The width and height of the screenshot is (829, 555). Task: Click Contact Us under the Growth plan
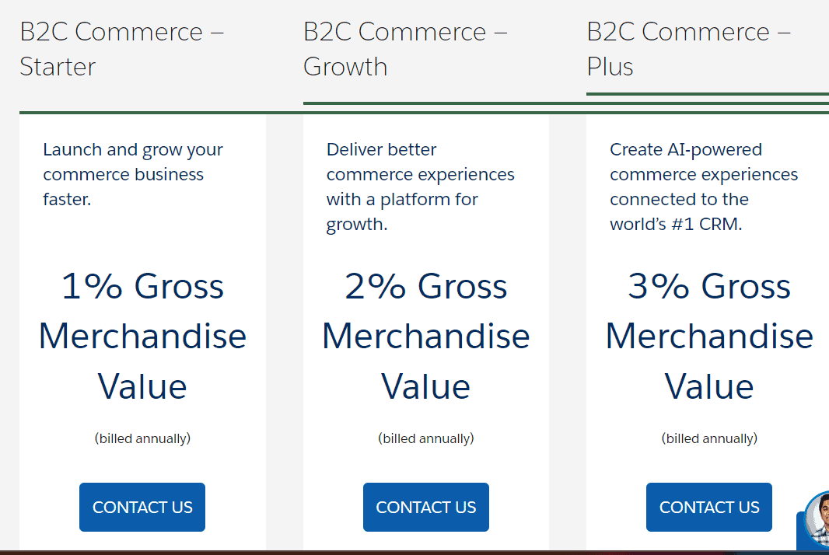(x=425, y=507)
